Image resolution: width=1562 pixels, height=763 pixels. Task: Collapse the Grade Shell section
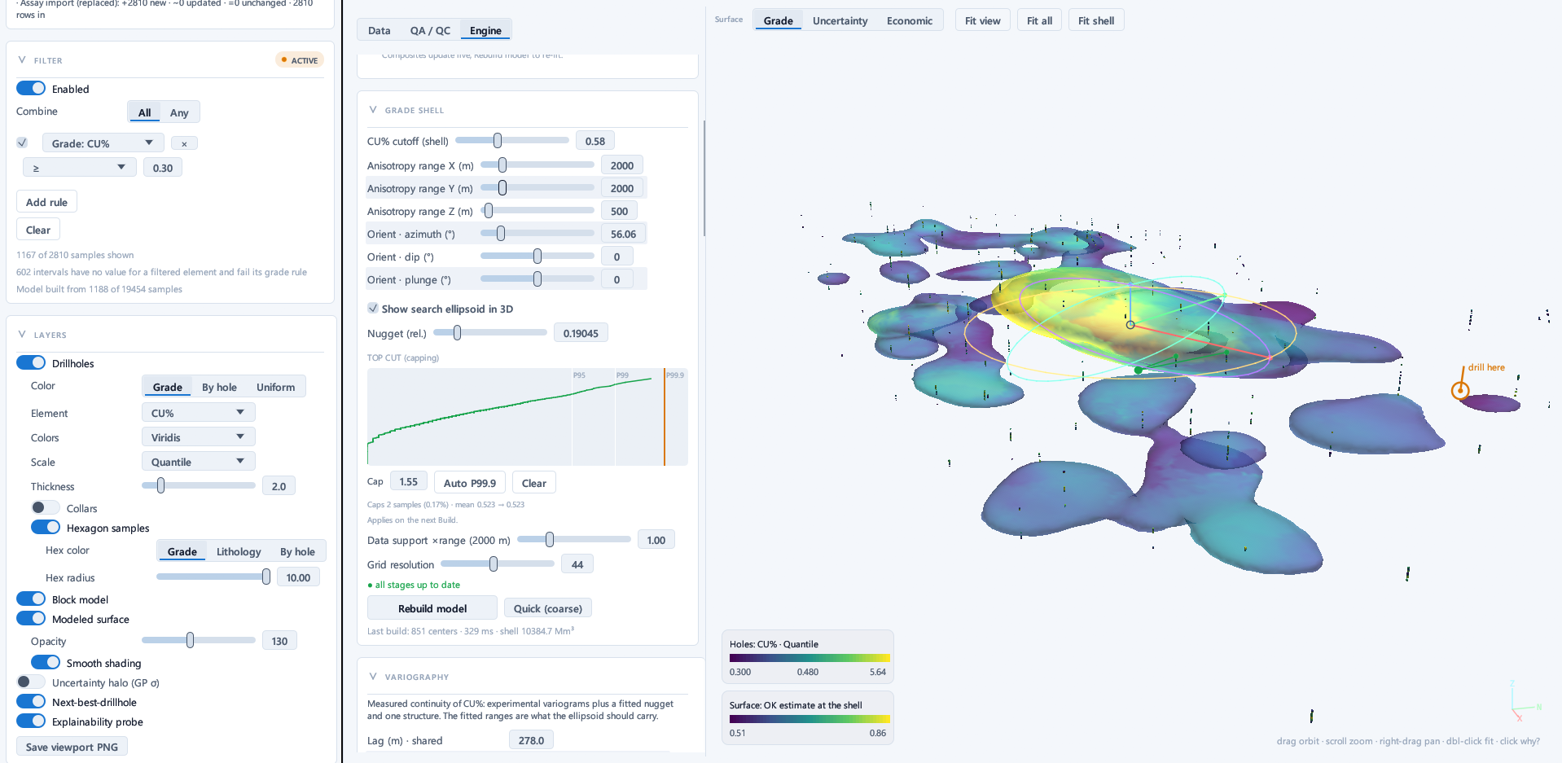[373, 110]
